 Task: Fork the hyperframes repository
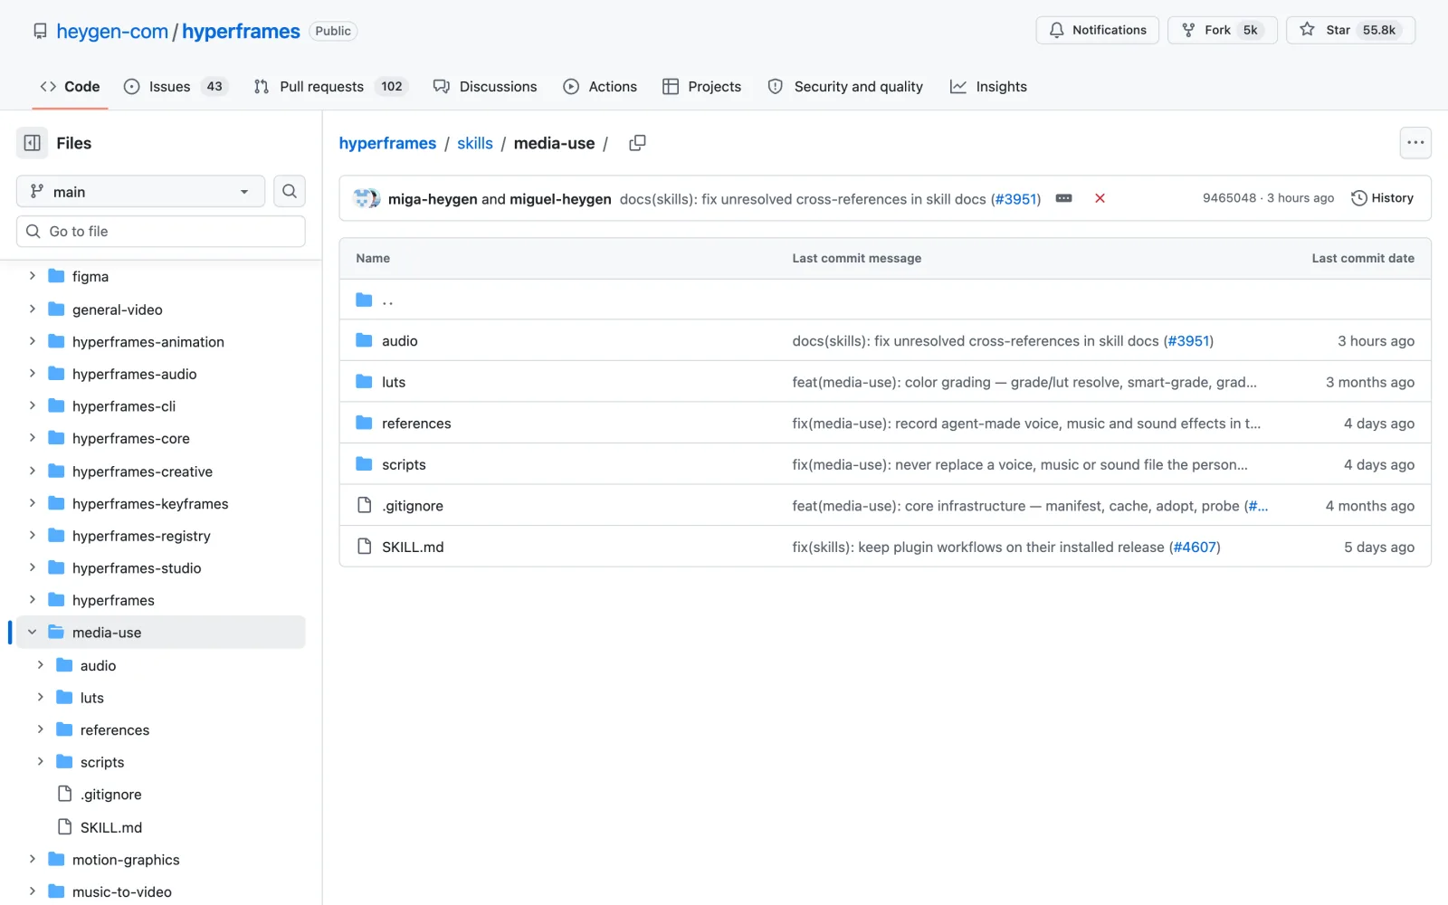[x=1222, y=30]
